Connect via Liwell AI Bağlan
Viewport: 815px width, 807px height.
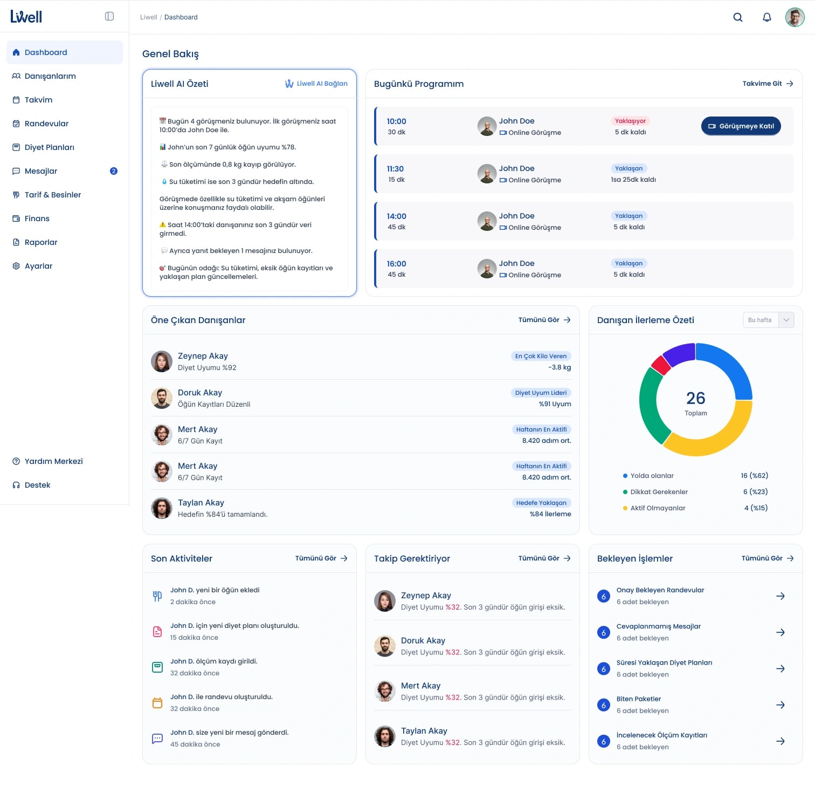(x=316, y=84)
